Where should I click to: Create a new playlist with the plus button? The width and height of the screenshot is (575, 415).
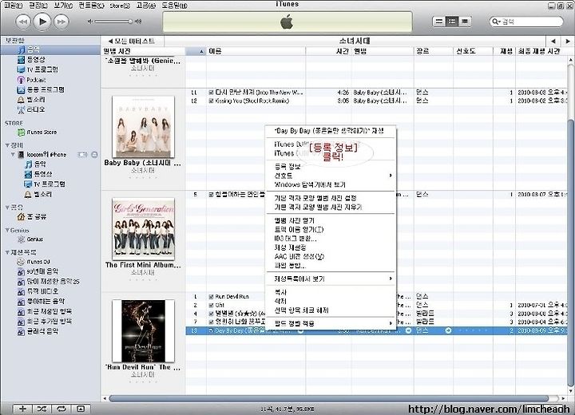(22, 409)
